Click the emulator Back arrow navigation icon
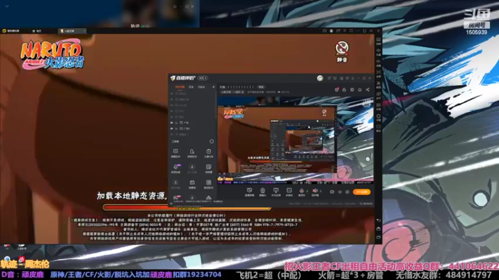Screen dimensions: 499x280 point(379,220)
